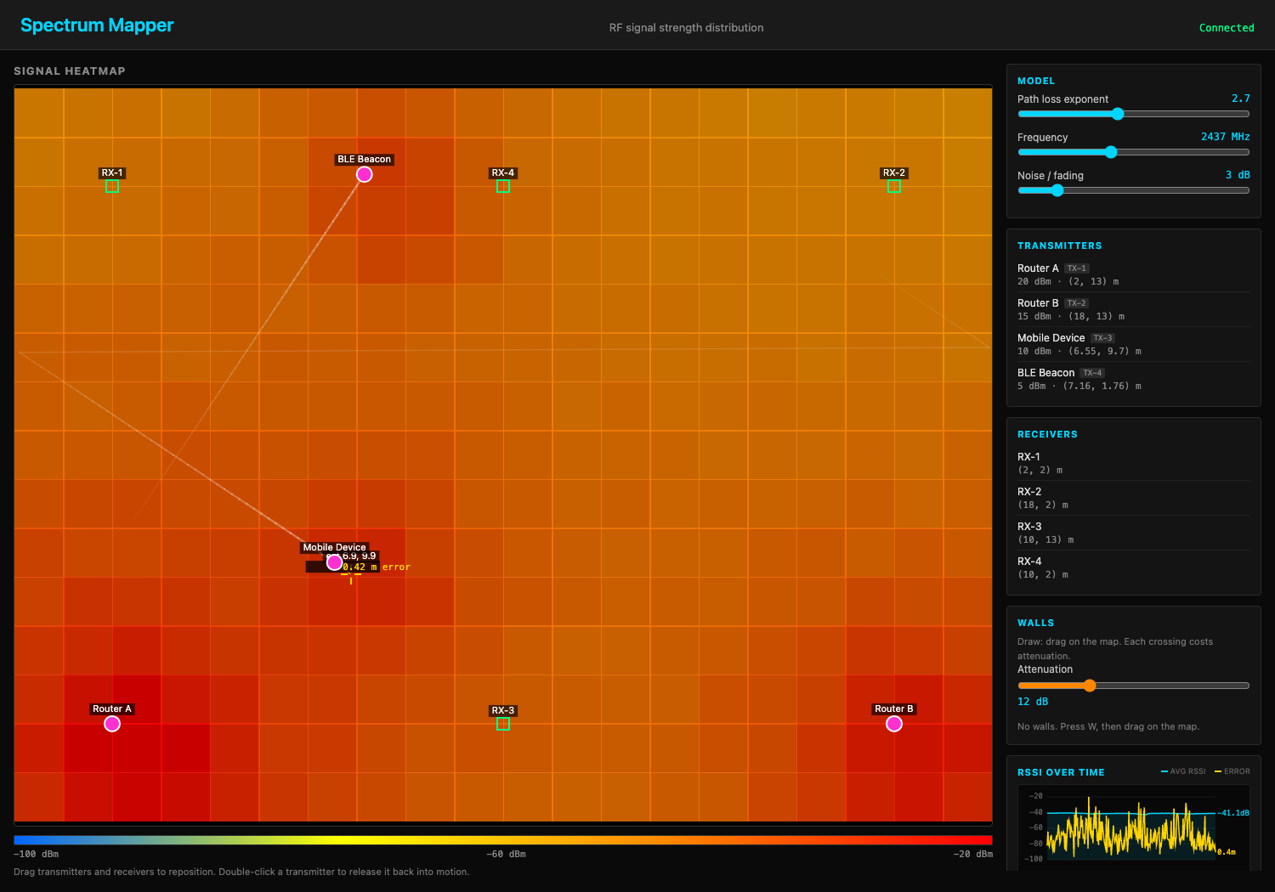Click the Connected status indicator
Image resolution: width=1275 pixels, height=892 pixels.
click(1227, 28)
